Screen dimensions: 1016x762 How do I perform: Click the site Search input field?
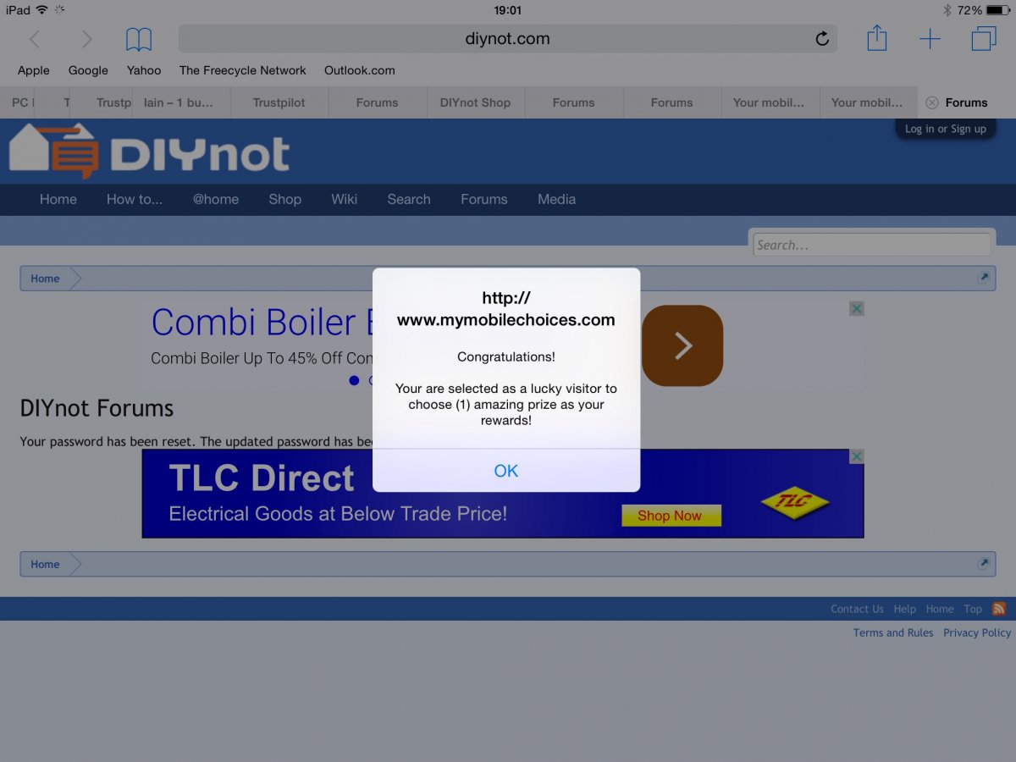click(x=871, y=245)
